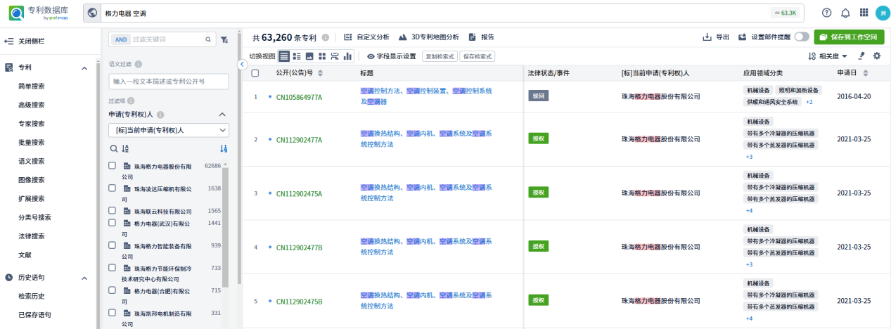Switch to the bar chart view icon
Image resolution: width=891 pixels, height=329 pixels.
pos(347,56)
